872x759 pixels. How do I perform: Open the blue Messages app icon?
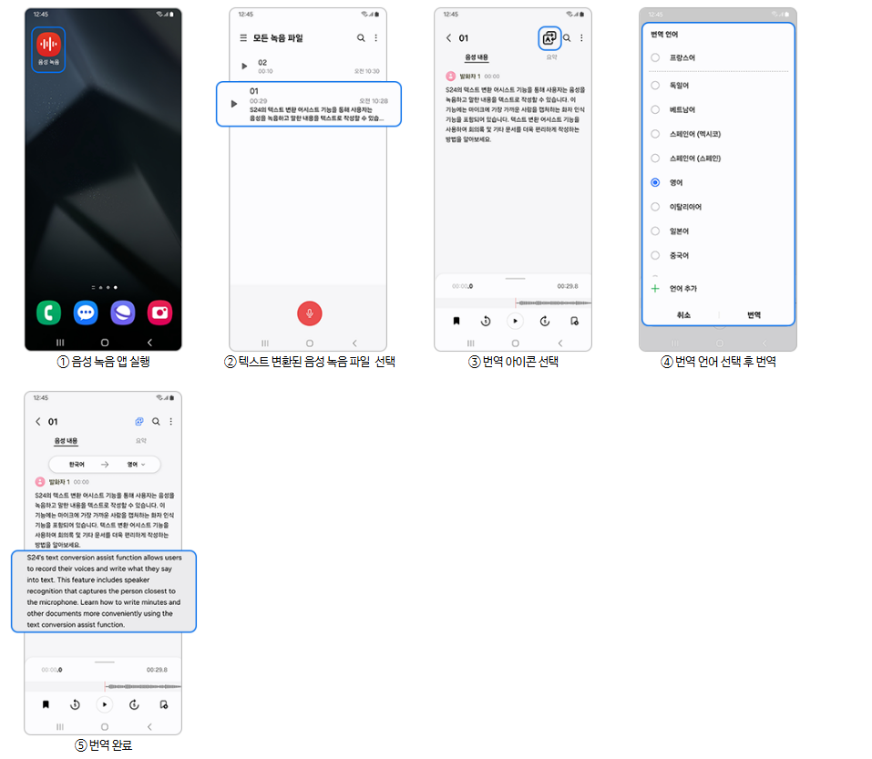(x=86, y=313)
